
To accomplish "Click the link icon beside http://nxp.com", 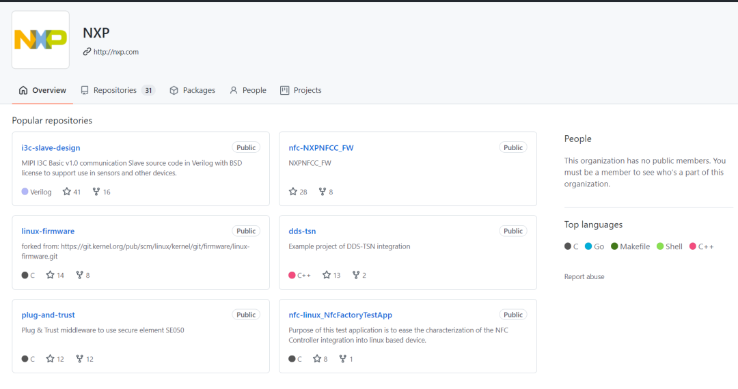I will point(87,52).
